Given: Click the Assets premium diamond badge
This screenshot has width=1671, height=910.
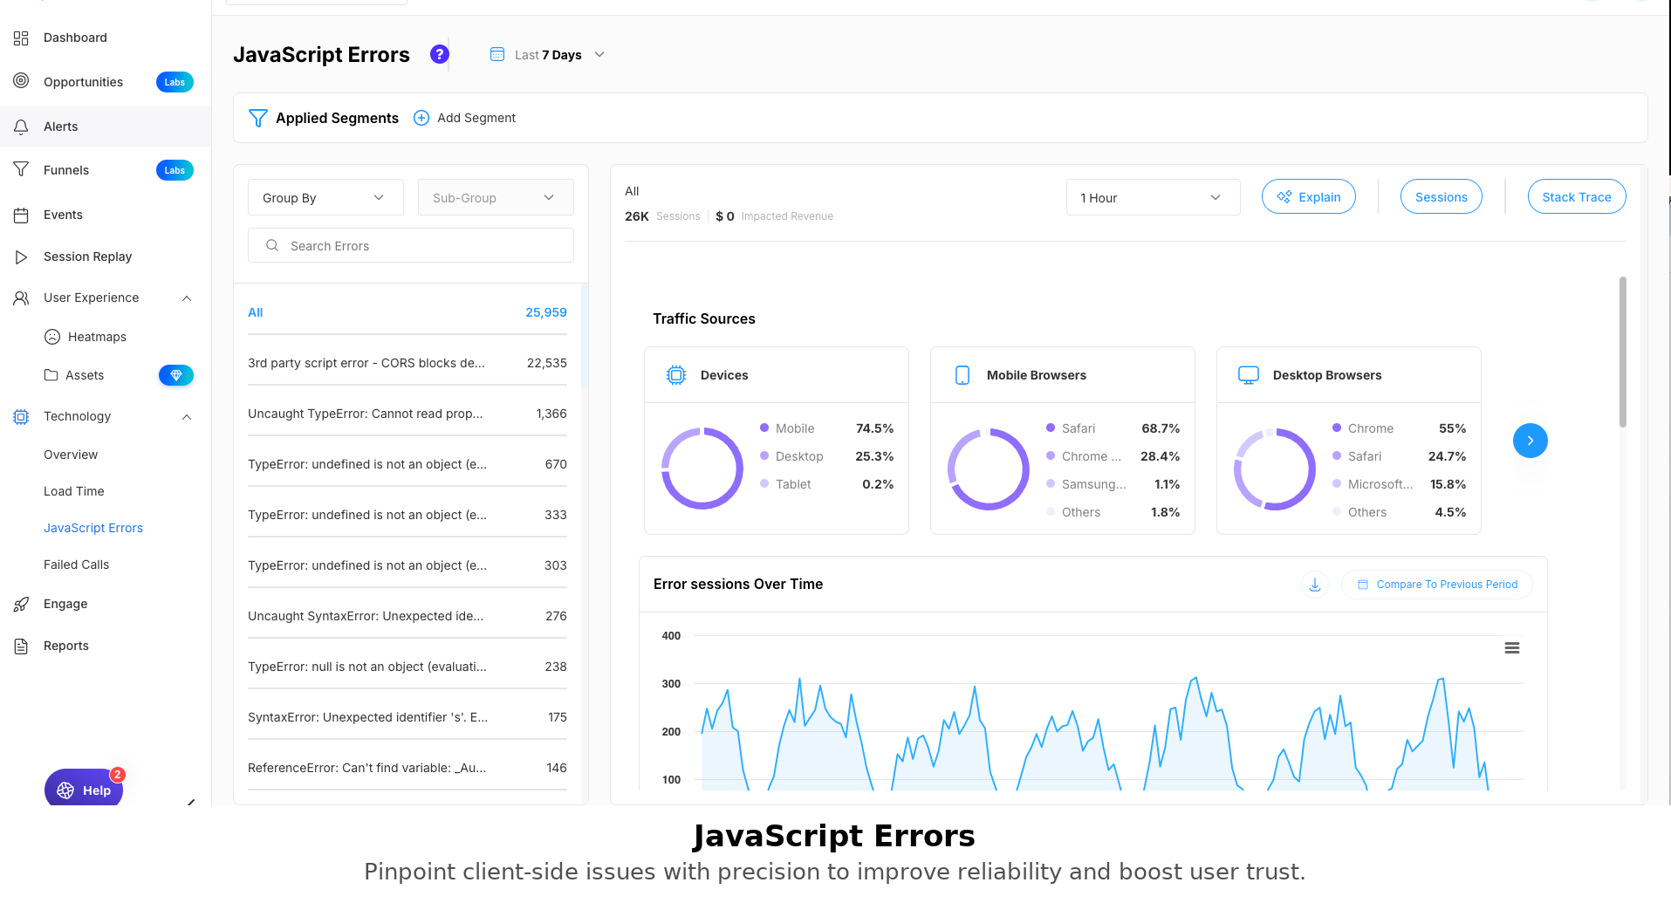Looking at the screenshot, I should (x=175, y=375).
